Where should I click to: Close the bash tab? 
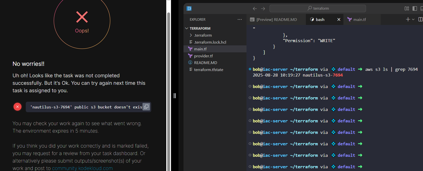click(x=339, y=19)
